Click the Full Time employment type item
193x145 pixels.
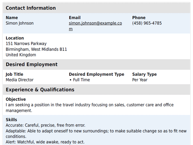coord(81,80)
